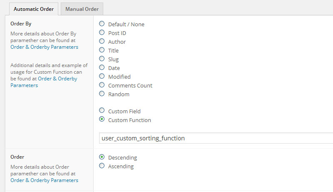Select the Modified radio button
Image resolution: width=333 pixels, height=192 pixels.
coord(102,76)
